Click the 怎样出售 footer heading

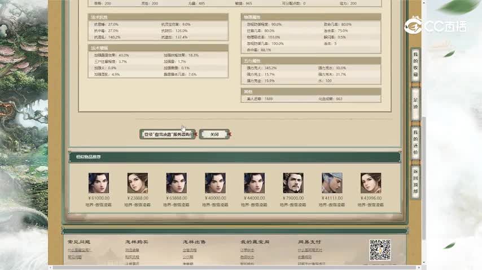pyautogui.click(x=194, y=242)
